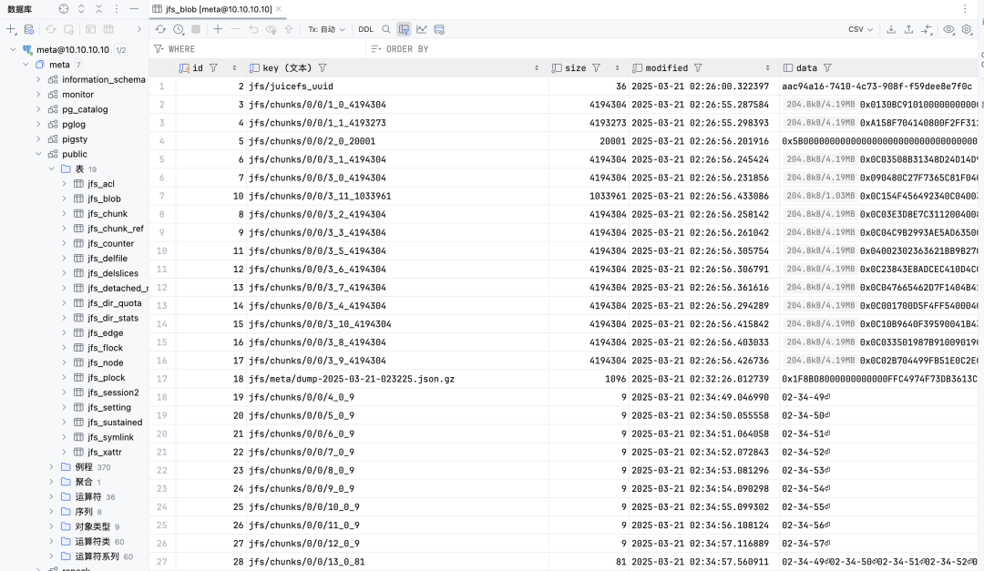This screenshot has height=571, width=984.
Task: Click the upload import icon
Action: point(908,29)
